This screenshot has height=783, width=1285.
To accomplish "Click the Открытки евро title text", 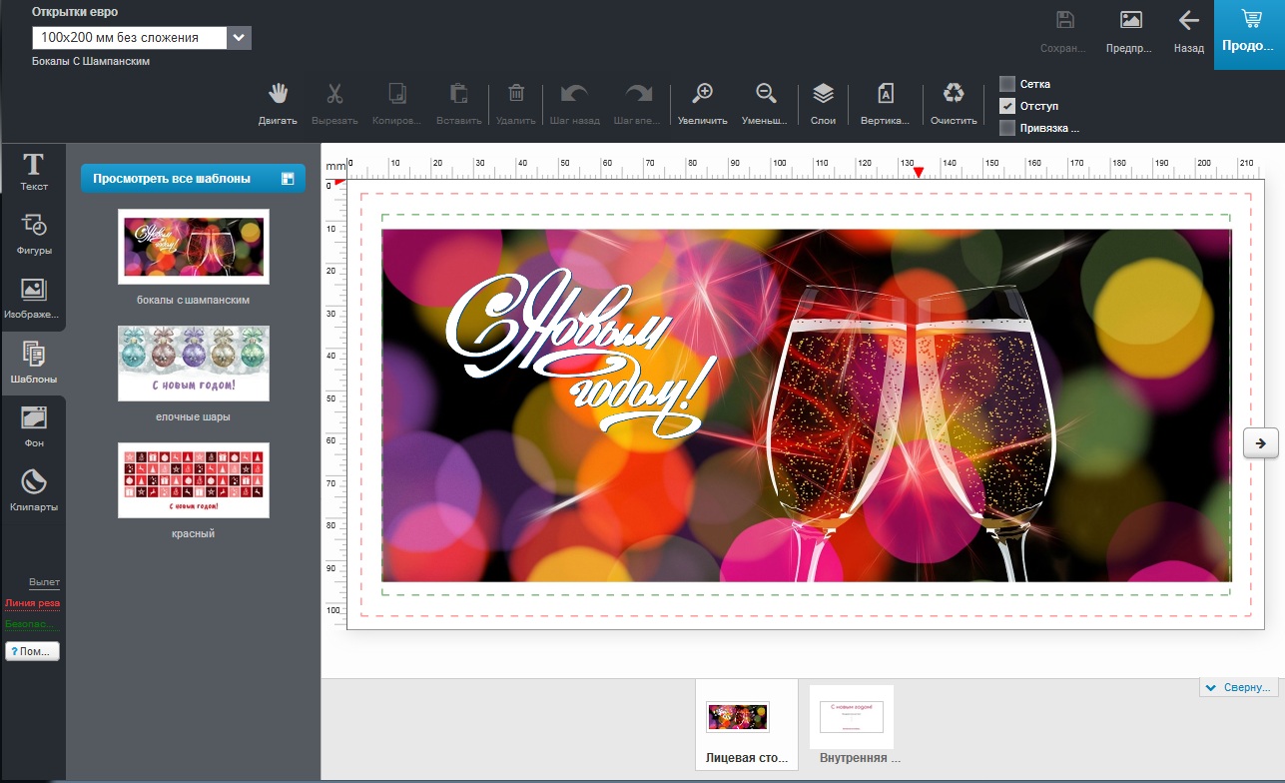I will [75, 12].
